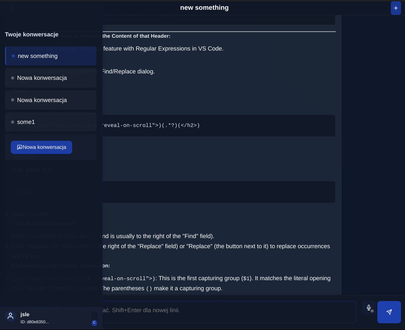Open the some1 conversation from the sidebar
The image size is (405, 330).
[51, 122]
